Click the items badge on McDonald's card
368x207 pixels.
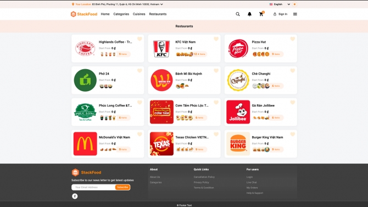coord(123,149)
